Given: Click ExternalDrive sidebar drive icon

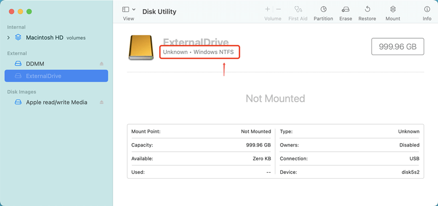Looking at the screenshot, I should [18, 76].
